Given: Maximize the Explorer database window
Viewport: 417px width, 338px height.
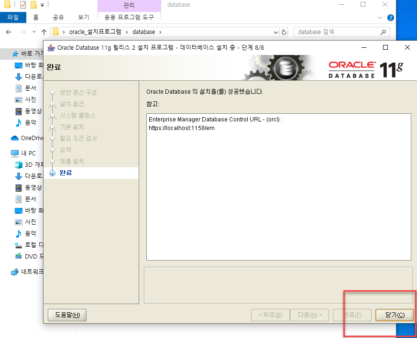Looking at the screenshot, I should (363, 4).
